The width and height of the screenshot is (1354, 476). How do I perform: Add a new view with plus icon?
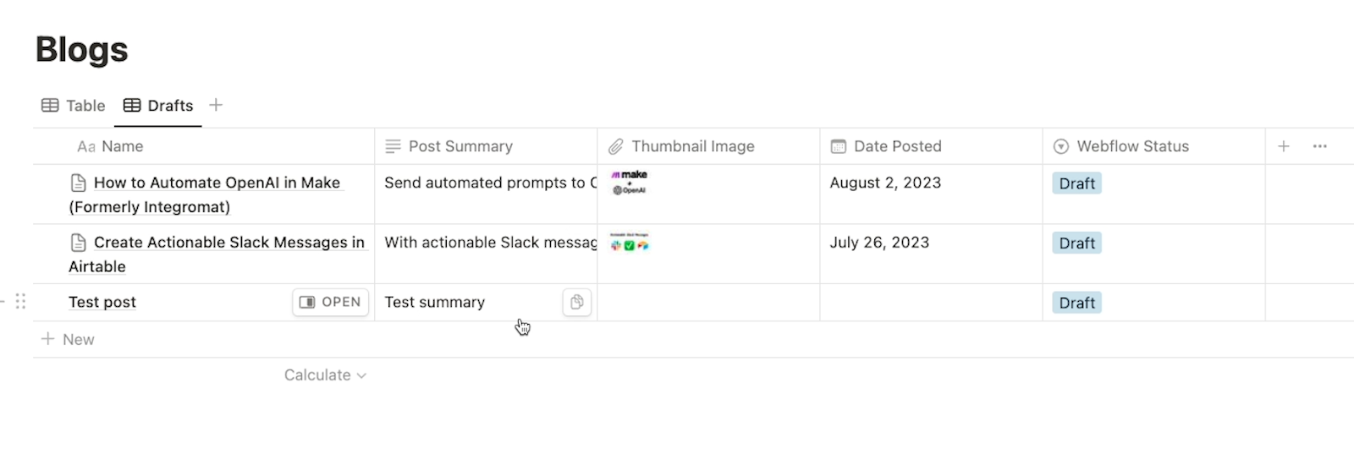(x=216, y=105)
